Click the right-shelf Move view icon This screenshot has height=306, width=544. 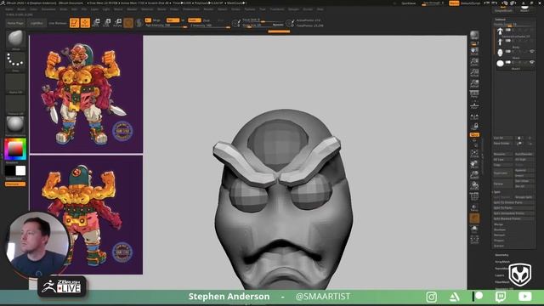pos(474,164)
